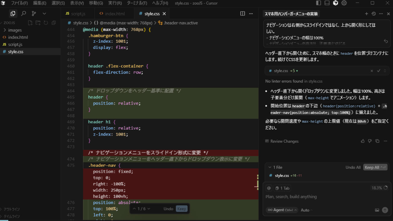Create a new folder in ZOOJS explorer
Screen dimensions: 393x221
(x=38, y=23)
